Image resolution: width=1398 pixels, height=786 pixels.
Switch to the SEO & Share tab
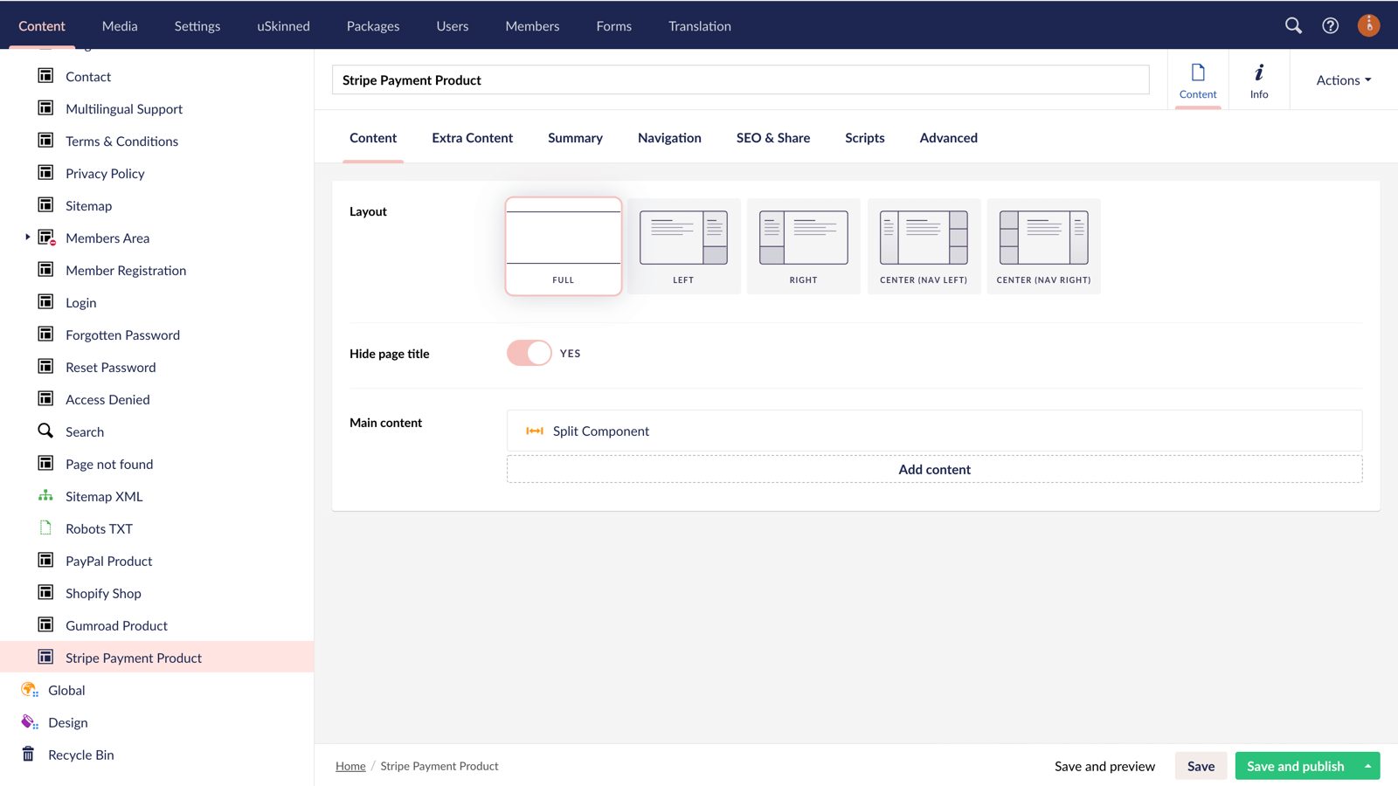[772, 137]
